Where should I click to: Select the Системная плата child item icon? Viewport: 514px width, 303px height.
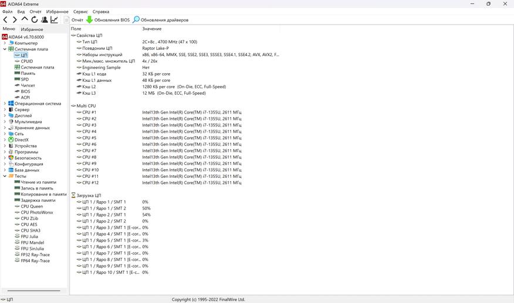18,67
